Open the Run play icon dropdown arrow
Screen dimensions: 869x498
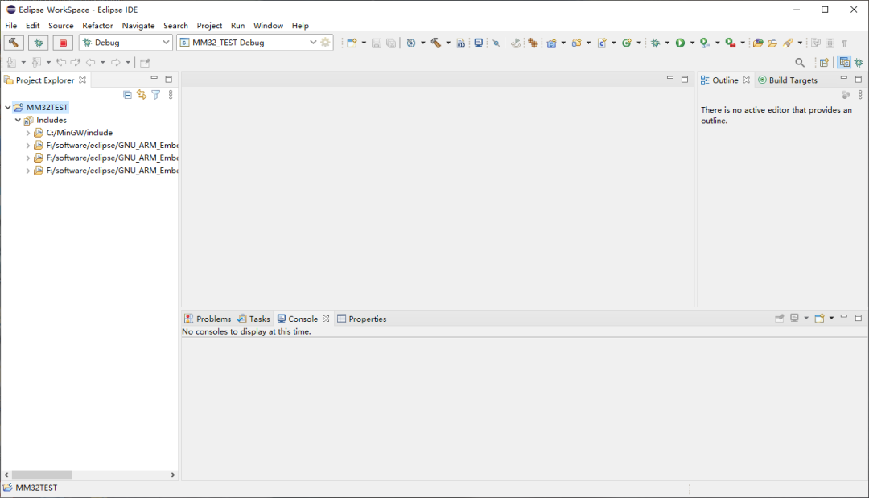[692, 43]
